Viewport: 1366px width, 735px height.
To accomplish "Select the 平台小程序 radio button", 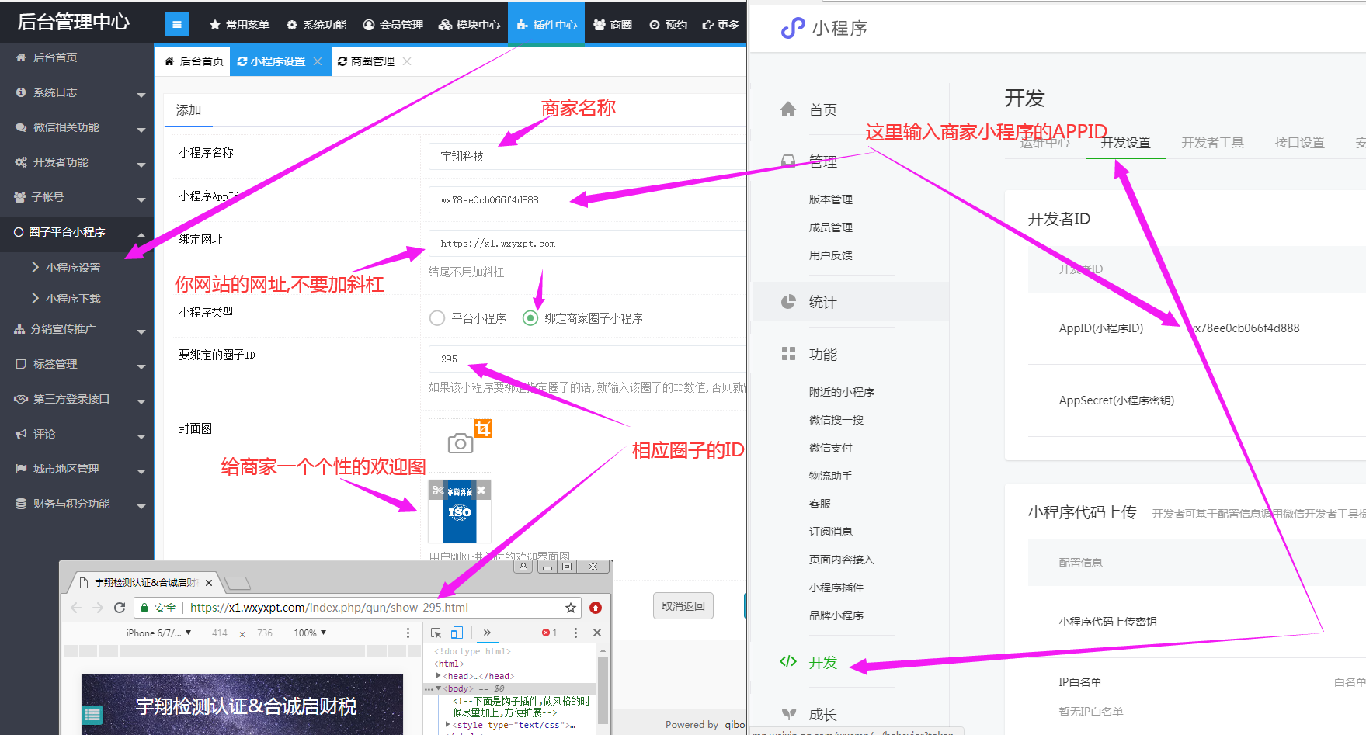I will (x=437, y=318).
